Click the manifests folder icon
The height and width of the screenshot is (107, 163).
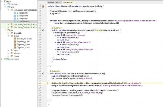(x=9, y=4)
